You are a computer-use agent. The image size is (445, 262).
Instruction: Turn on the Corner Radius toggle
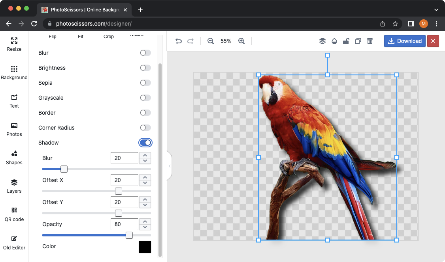point(145,128)
